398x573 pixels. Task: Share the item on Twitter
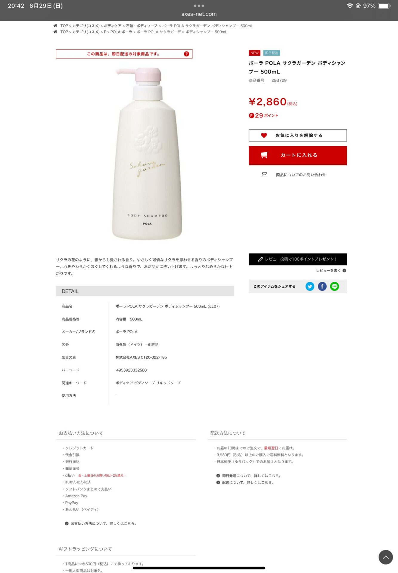pyautogui.click(x=310, y=286)
